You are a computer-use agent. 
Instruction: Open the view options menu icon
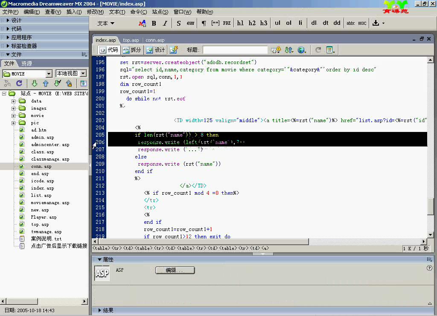331,50
